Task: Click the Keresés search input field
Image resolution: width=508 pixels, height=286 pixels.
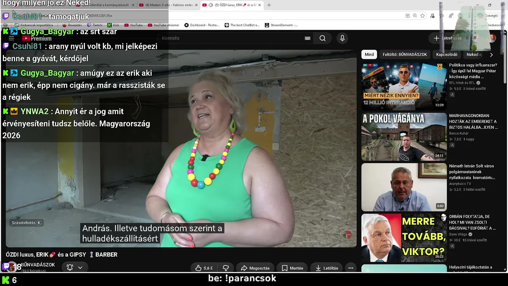Action: coord(235,38)
